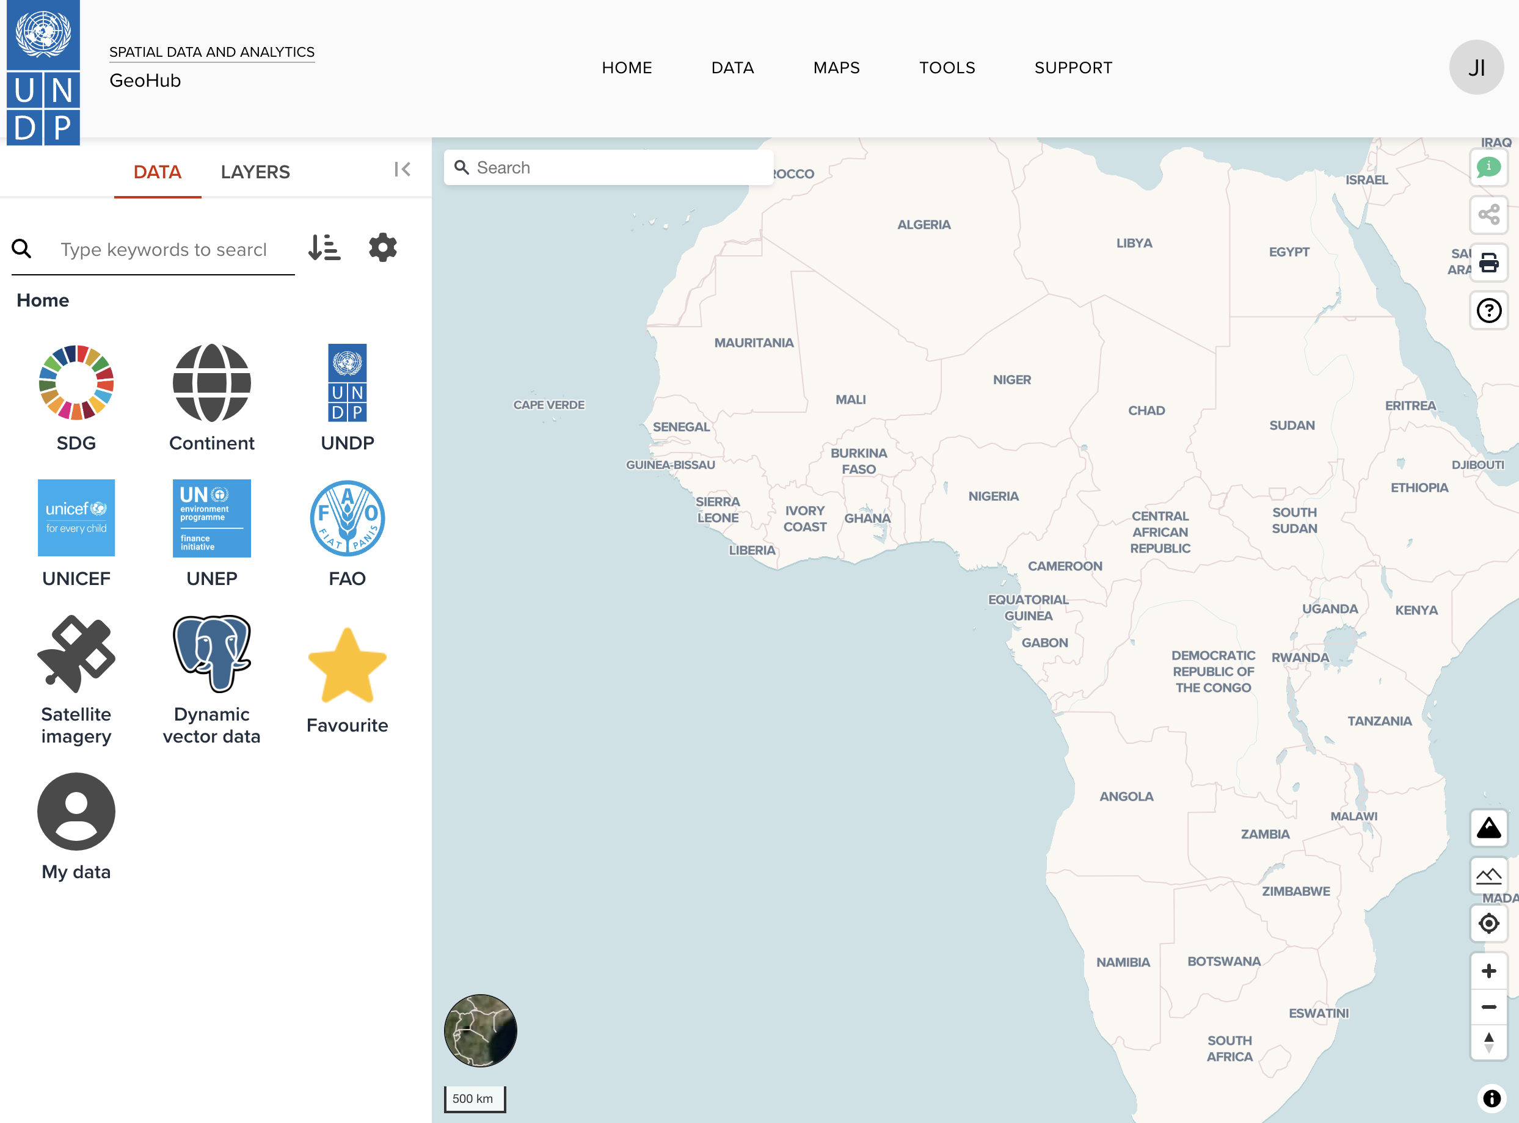Click the UNDP logo in header
Viewport: 1519px width, 1123px height.
[43, 73]
